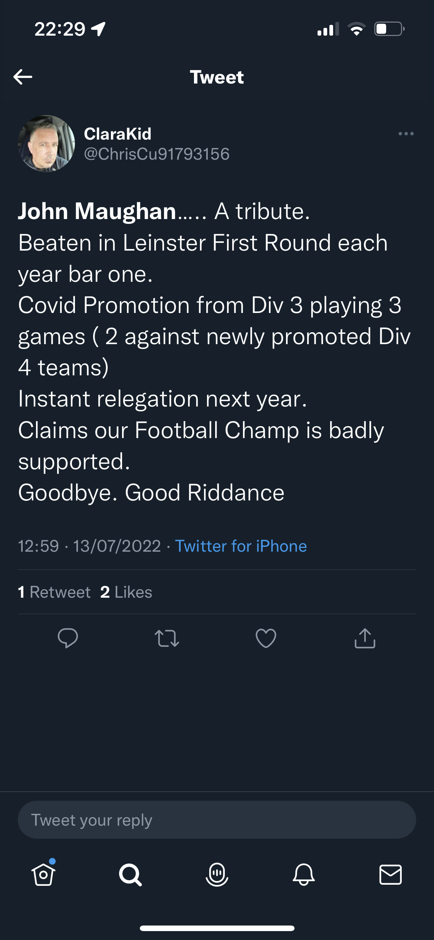Like the tweet with the heart icon

coord(266,638)
